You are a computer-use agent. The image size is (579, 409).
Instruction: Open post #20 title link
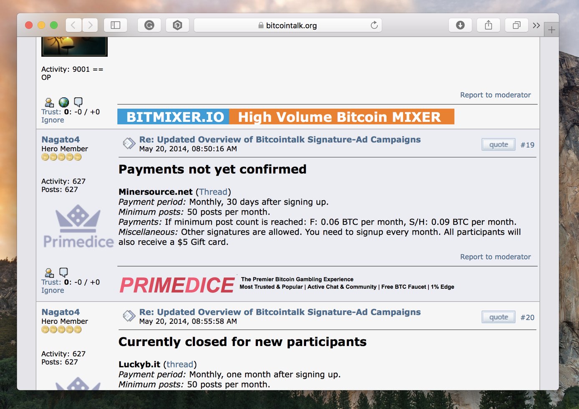tap(280, 312)
